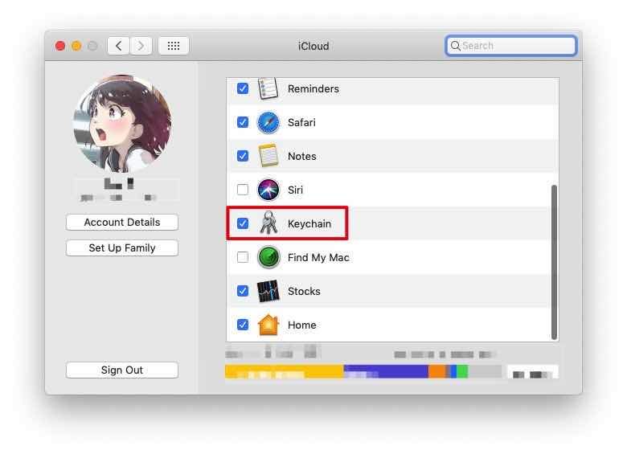Click the Stocks label text
627x454 pixels.
click(x=304, y=292)
